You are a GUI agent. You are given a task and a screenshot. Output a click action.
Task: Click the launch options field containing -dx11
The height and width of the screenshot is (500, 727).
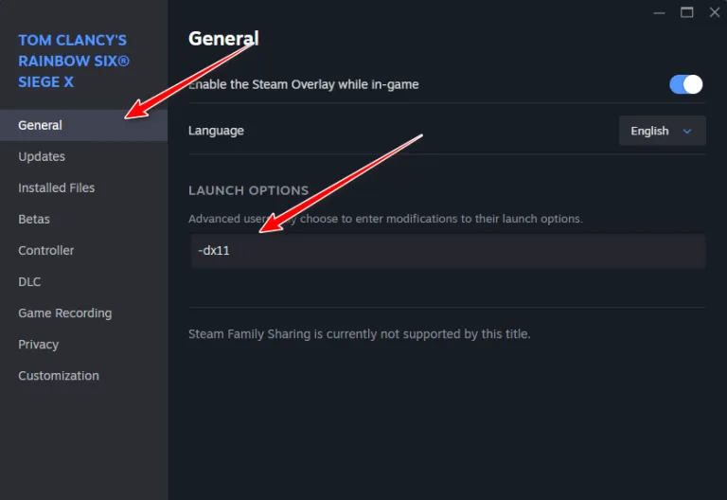[448, 252]
